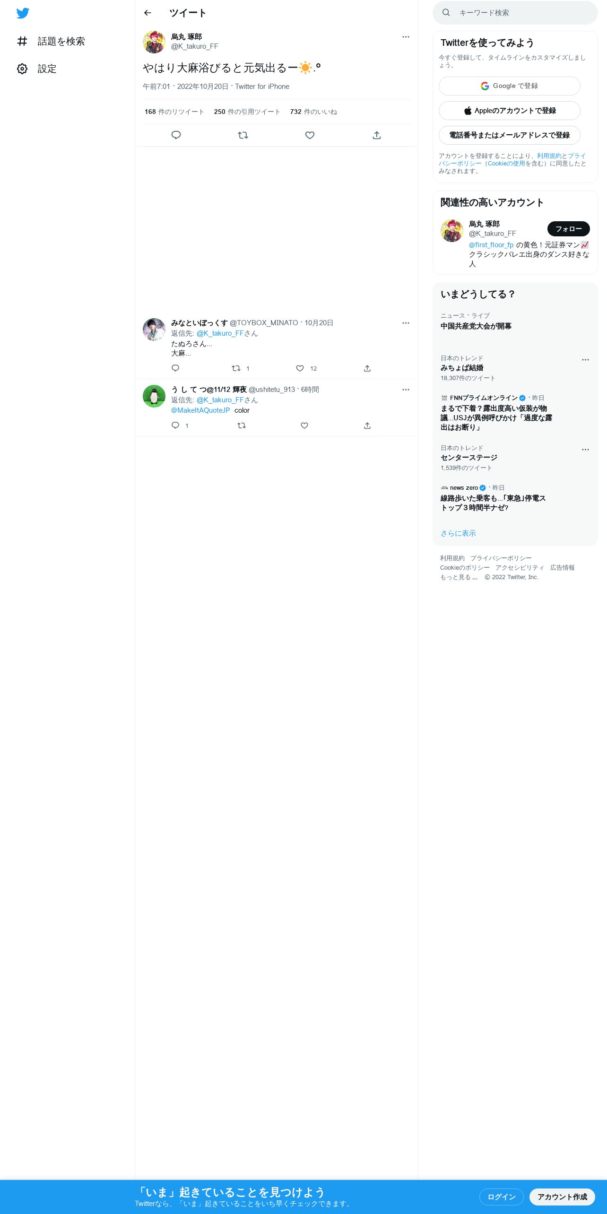Go back using the arrow icon
Image resolution: width=607 pixels, height=1214 pixels.
coord(147,13)
